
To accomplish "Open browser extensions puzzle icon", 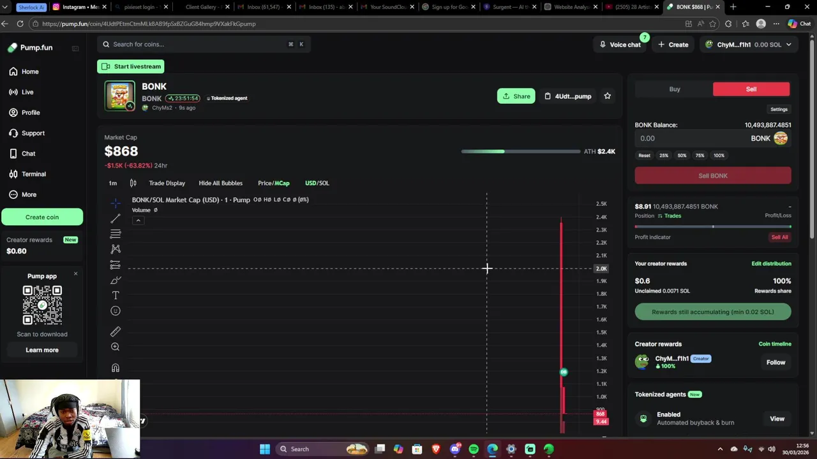I will [728, 24].
